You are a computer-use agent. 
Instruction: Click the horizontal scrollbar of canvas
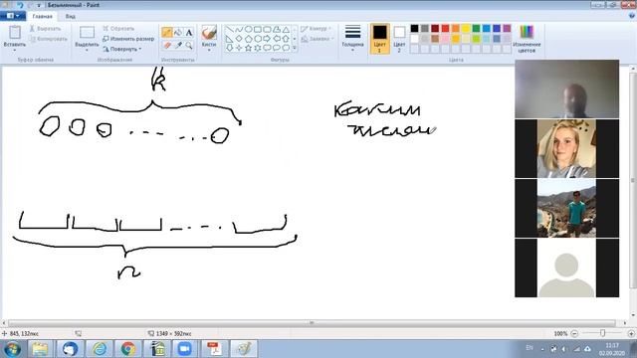pyautogui.click(x=312, y=323)
